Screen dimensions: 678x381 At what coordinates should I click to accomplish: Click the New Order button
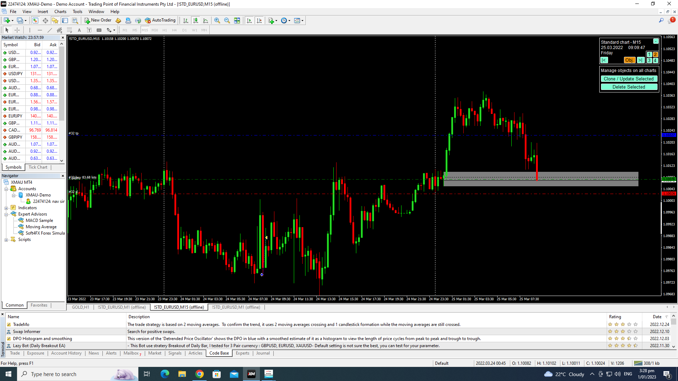pos(98,20)
